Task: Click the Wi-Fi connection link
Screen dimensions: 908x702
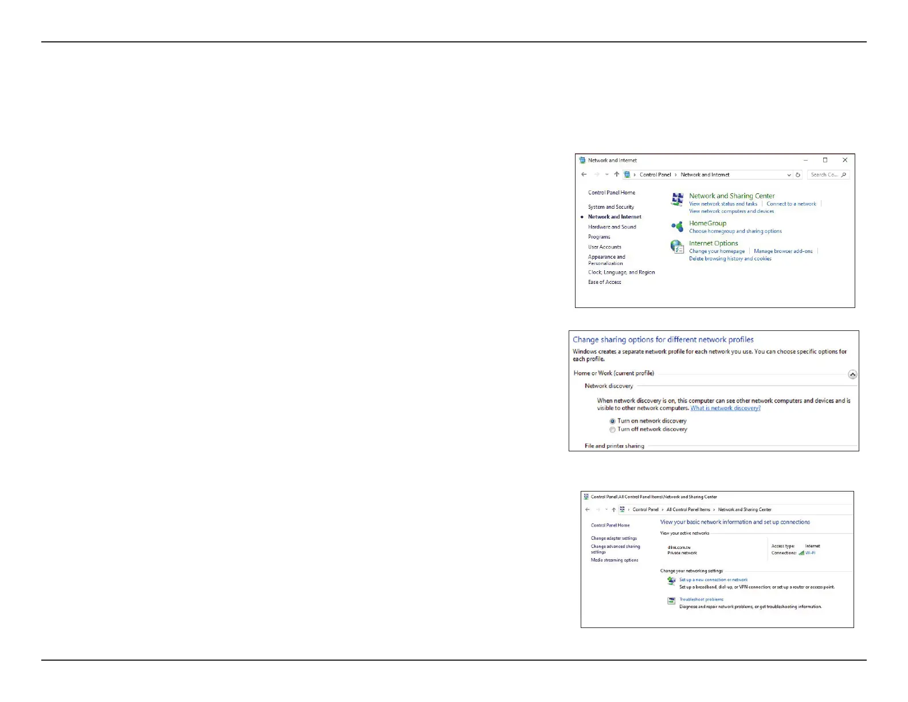Action: (x=810, y=553)
